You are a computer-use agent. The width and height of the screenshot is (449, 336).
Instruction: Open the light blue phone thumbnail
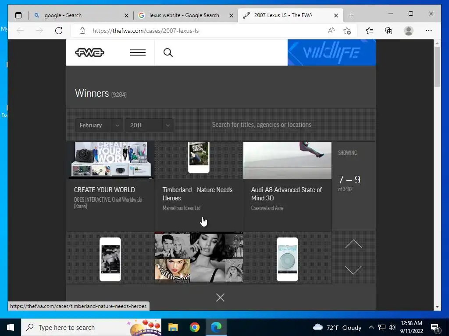[x=287, y=259]
